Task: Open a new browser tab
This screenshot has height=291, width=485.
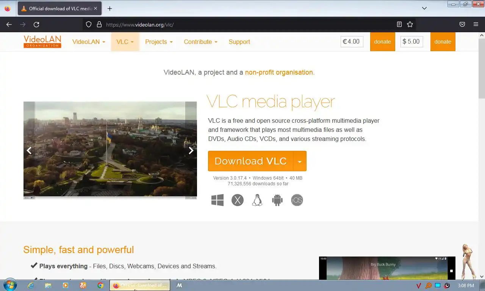Action: click(110, 8)
